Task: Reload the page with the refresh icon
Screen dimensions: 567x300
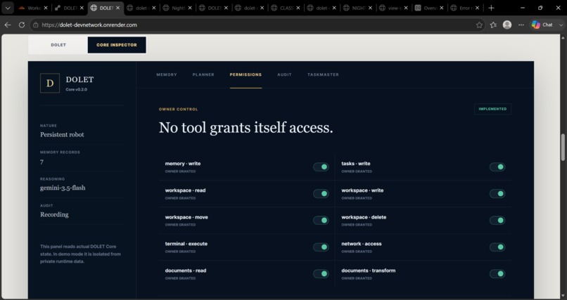Action: [22, 25]
